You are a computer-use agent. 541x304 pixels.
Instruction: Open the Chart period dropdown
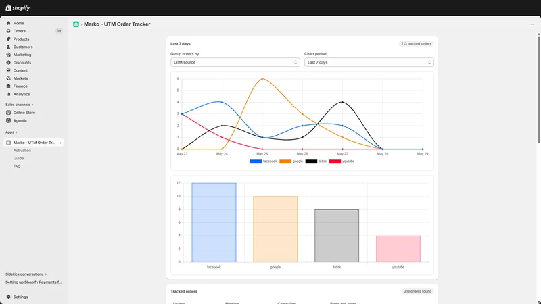point(369,62)
